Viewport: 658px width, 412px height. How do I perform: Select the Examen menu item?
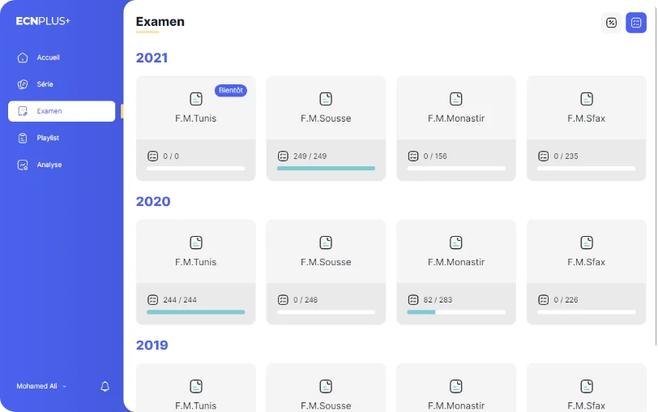[x=62, y=111]
